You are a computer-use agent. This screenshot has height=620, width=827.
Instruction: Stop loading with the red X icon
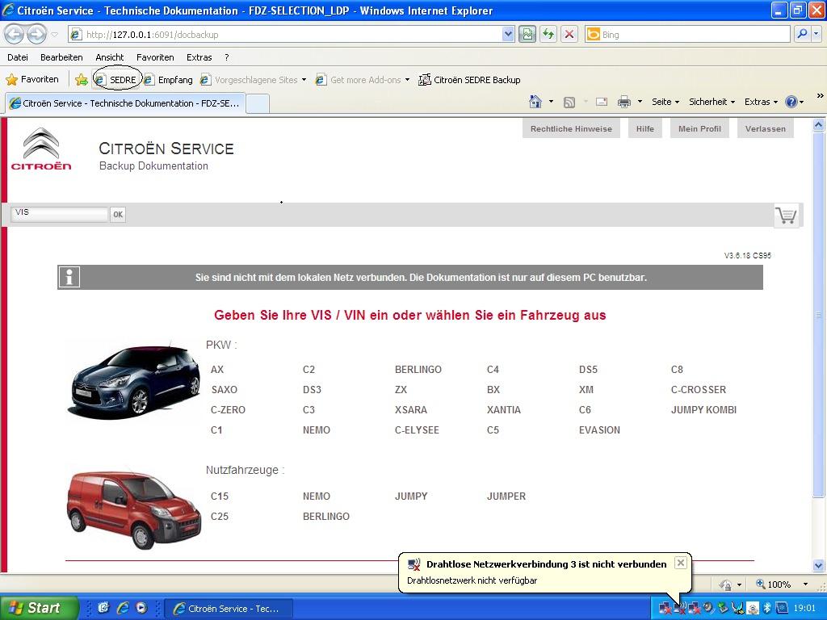coord(569,35)
